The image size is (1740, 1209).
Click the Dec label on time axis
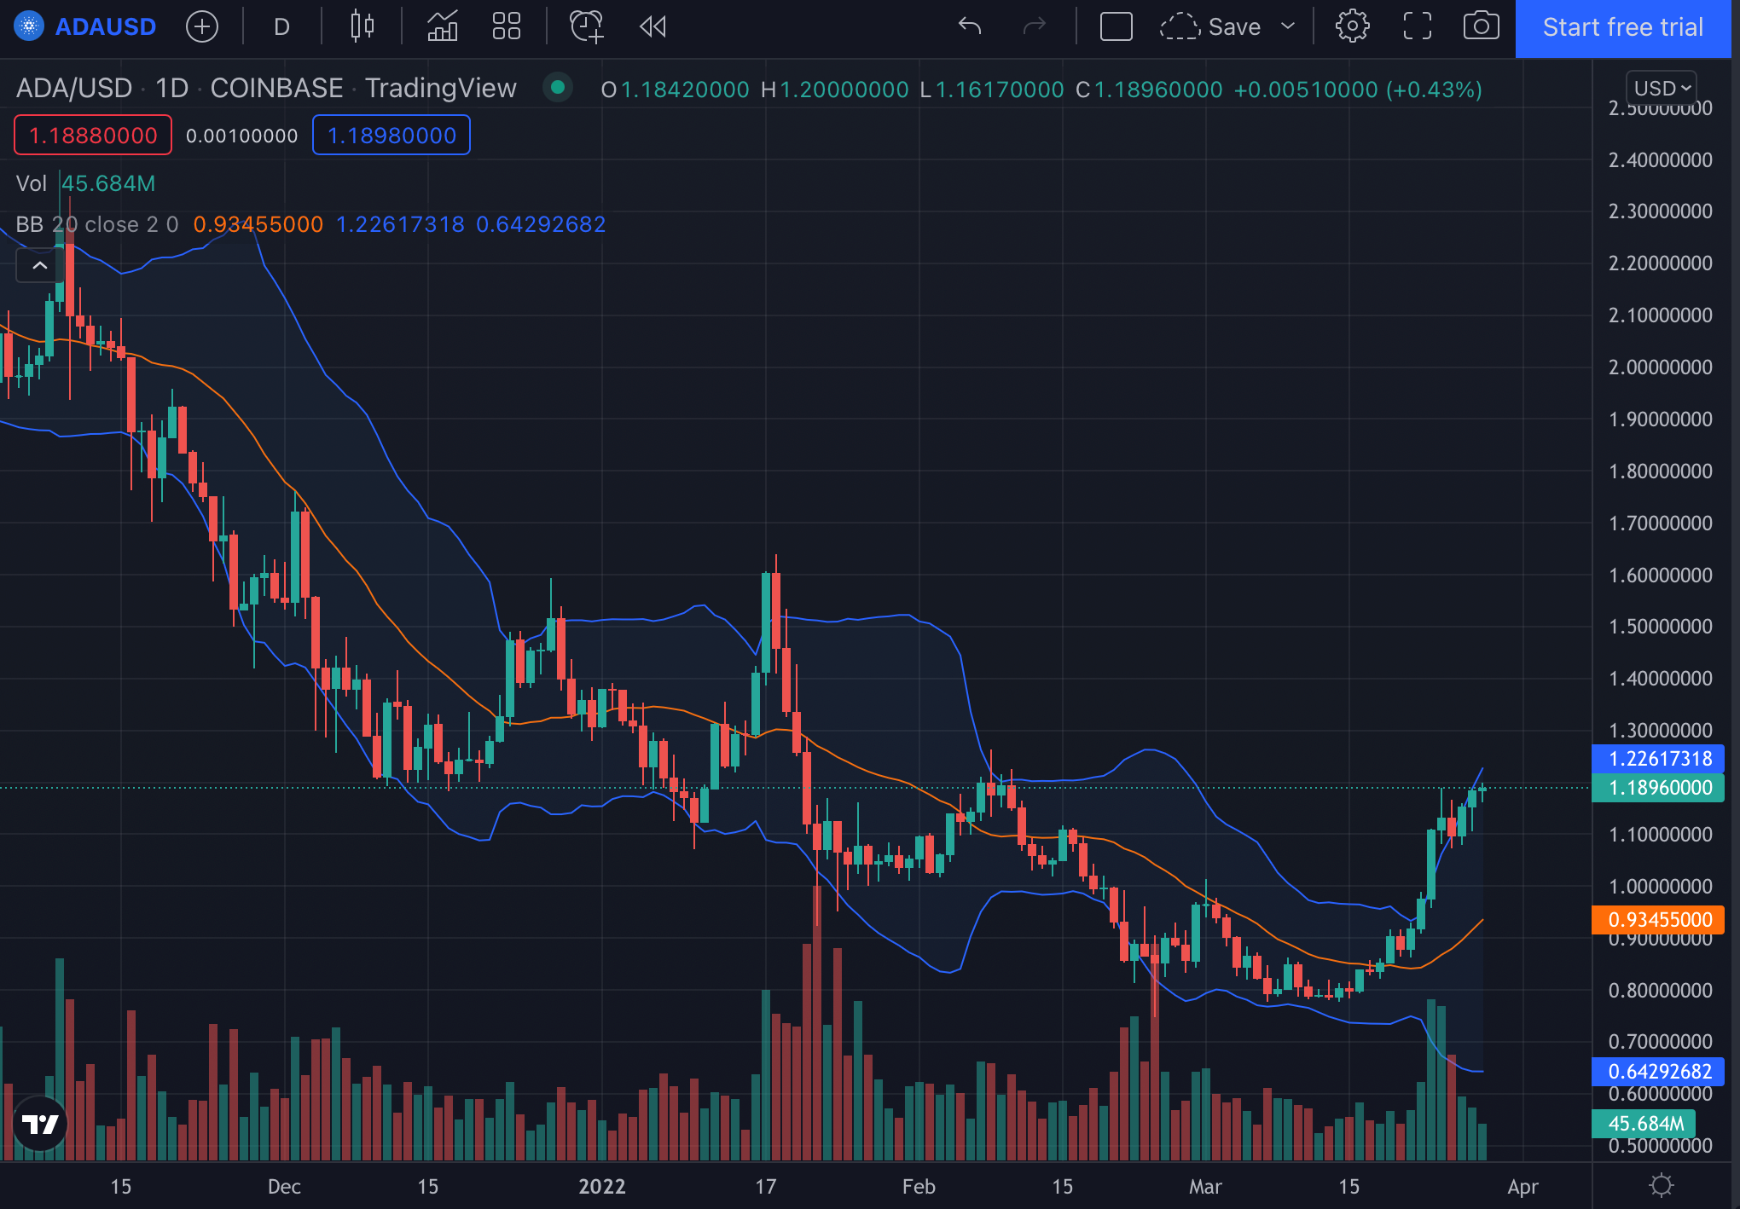pyautogui.click(x=284, y=1186)
